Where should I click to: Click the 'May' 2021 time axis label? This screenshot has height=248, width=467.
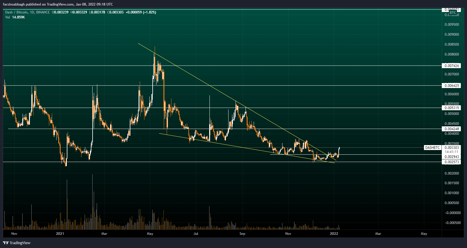[150, 234]
